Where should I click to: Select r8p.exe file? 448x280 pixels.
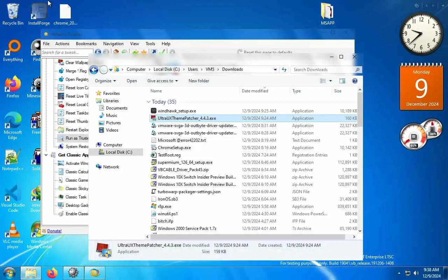[x=164, y=206]
